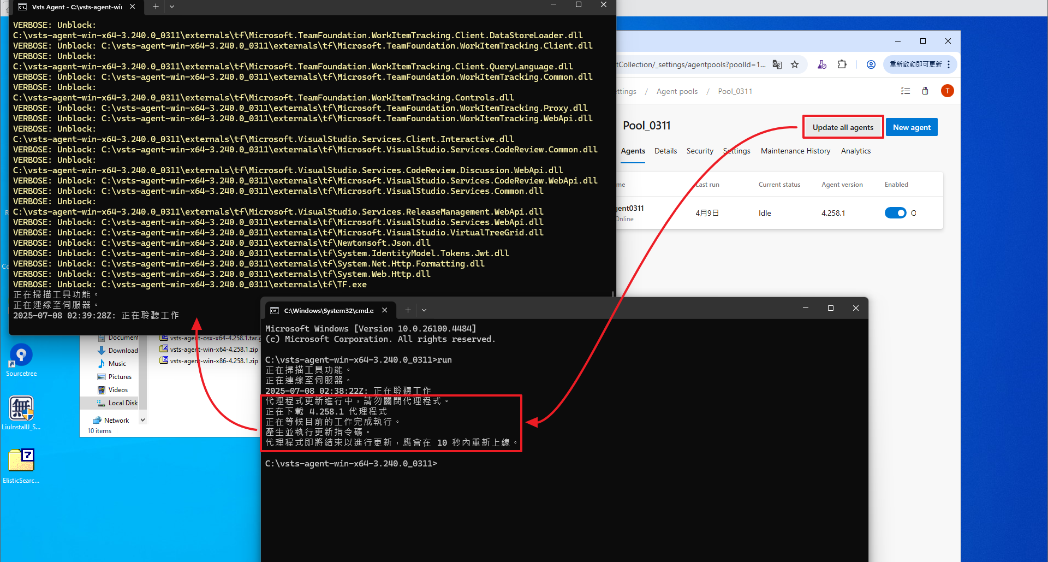Bookmark this page with the star icon
Screen dimensions: 1048x562
tap(795, 64)
